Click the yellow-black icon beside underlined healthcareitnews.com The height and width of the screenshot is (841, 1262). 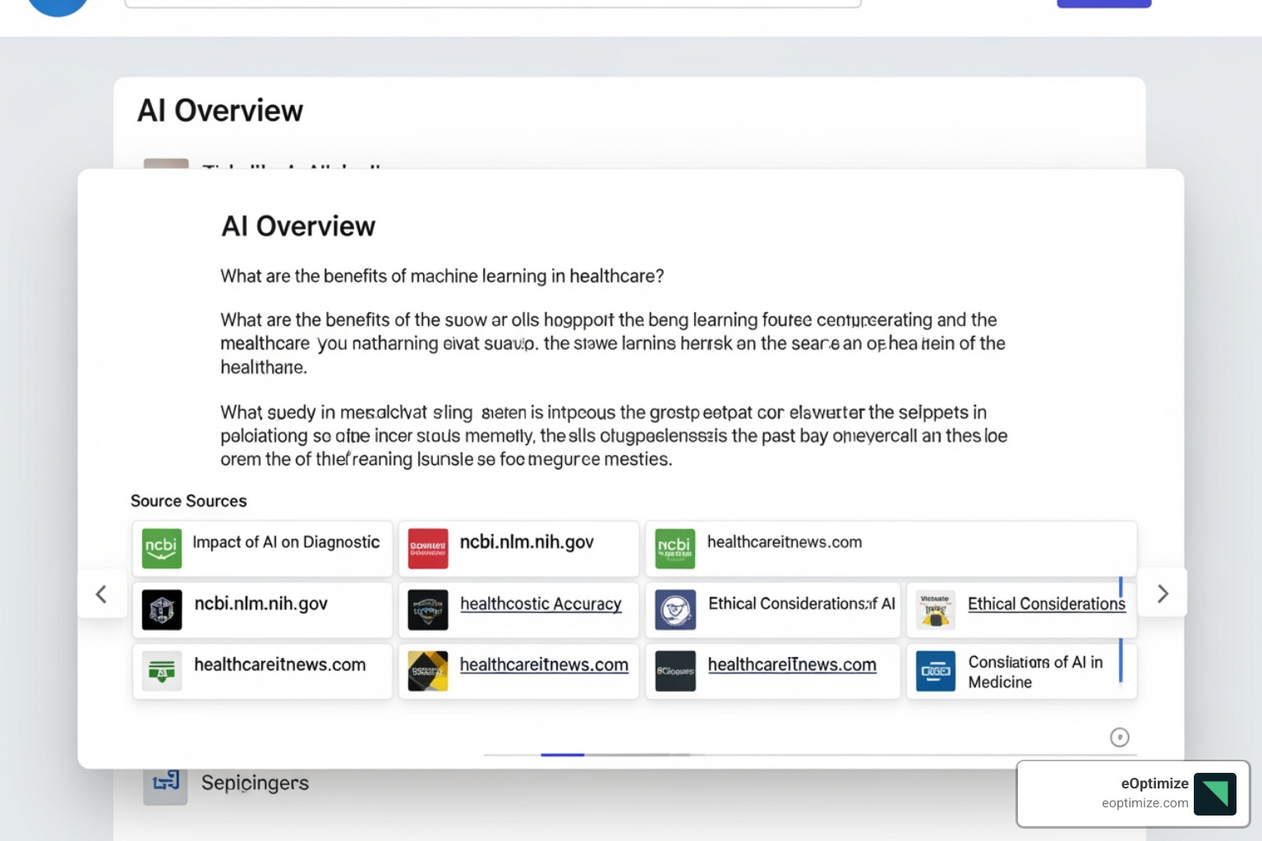click(427, 671)
